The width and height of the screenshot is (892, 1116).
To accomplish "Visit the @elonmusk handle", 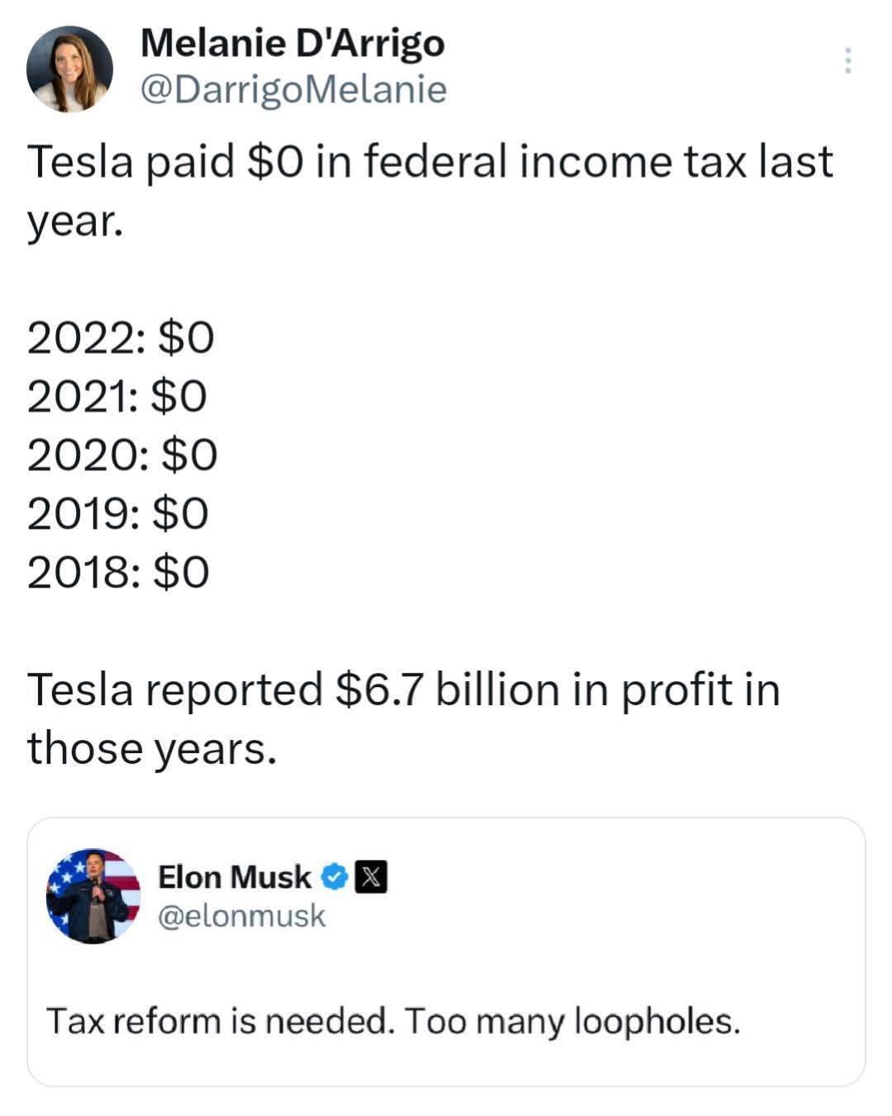I will pyautogui.click(x=241, y=916).
